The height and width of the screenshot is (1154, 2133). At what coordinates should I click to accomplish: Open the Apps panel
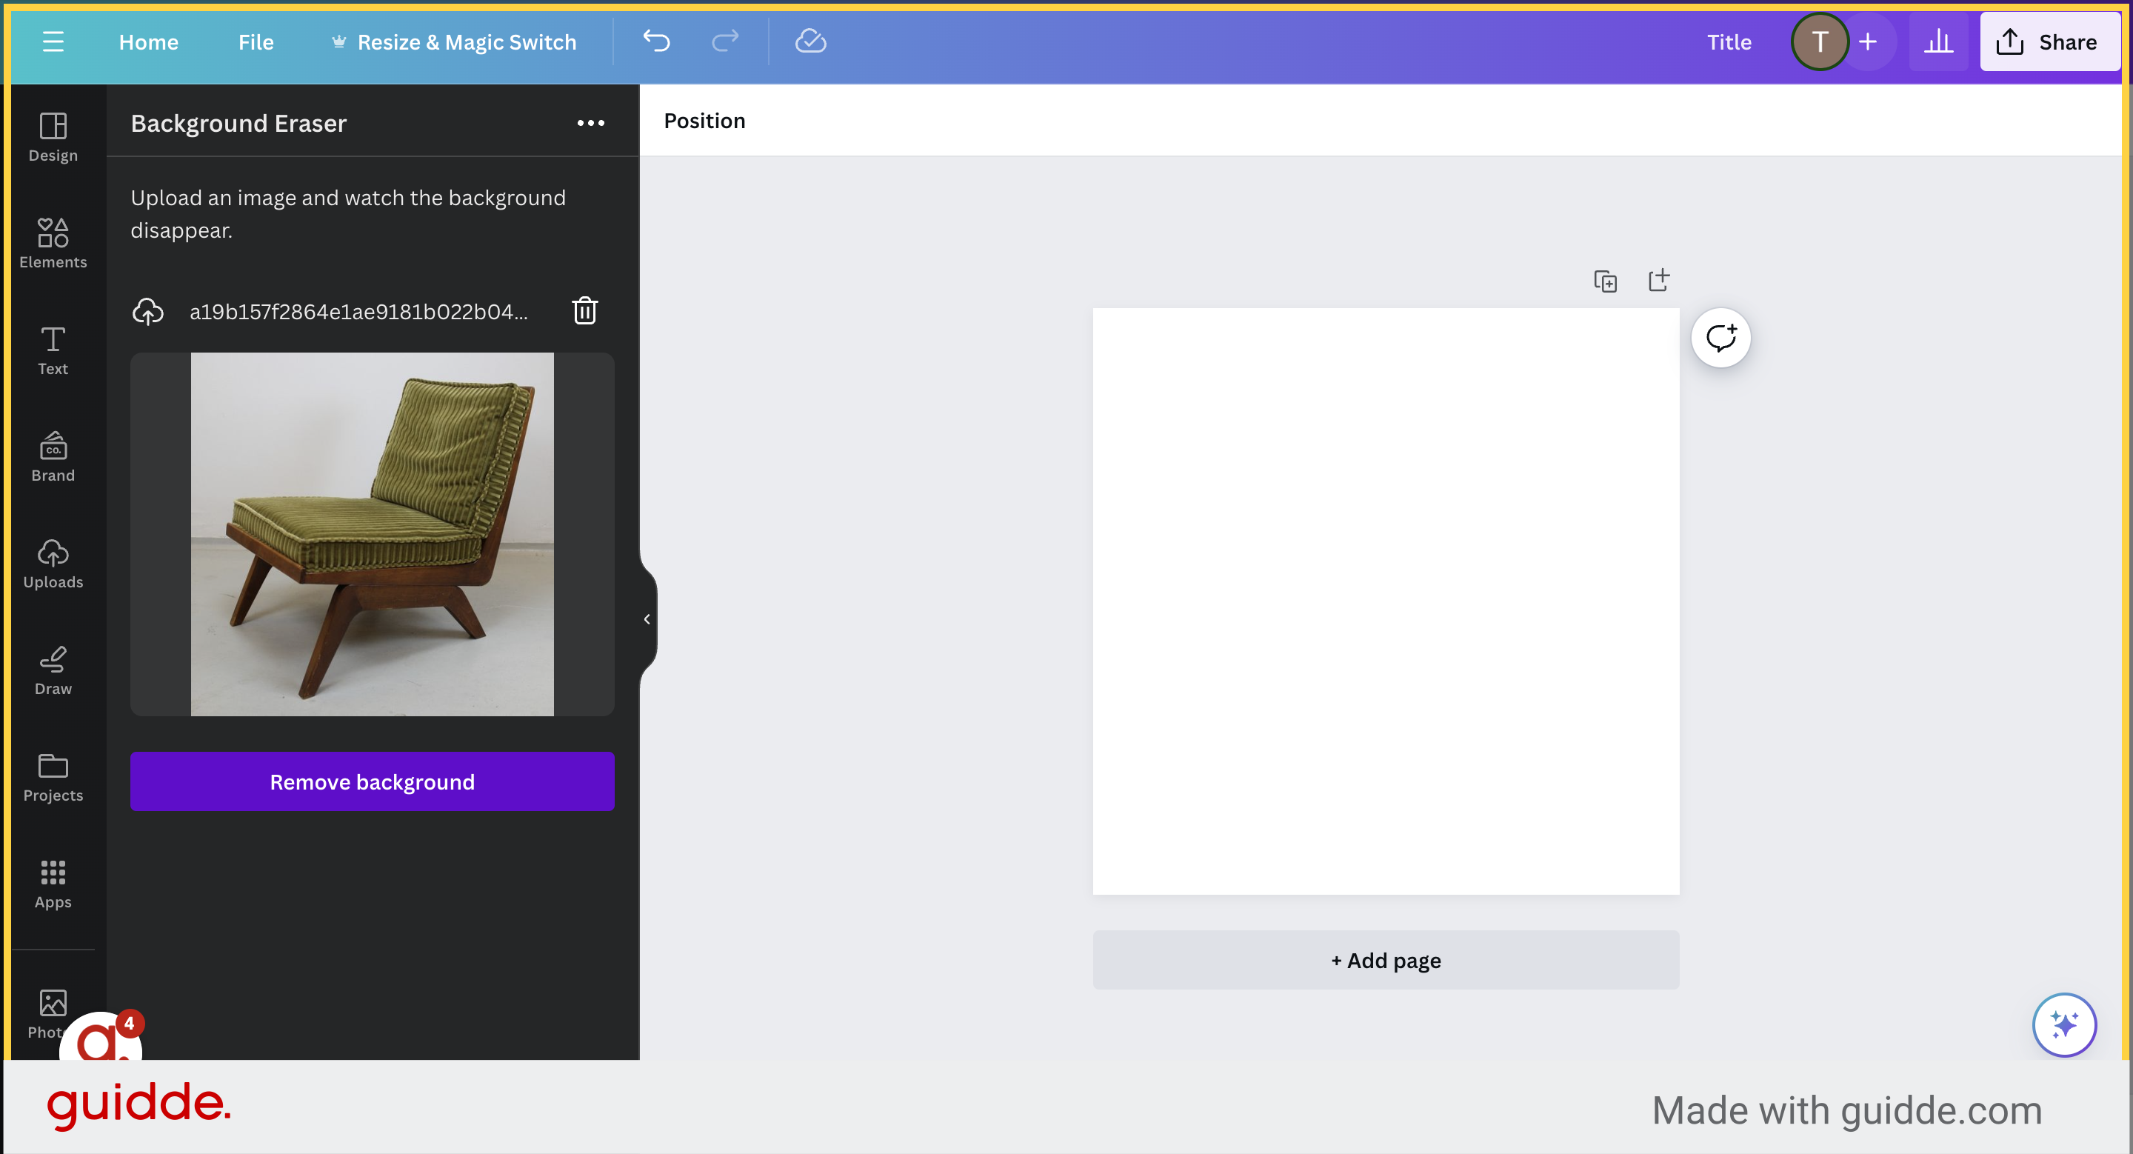[x=53, y=881]
